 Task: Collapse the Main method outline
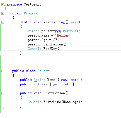pos(3,22)
